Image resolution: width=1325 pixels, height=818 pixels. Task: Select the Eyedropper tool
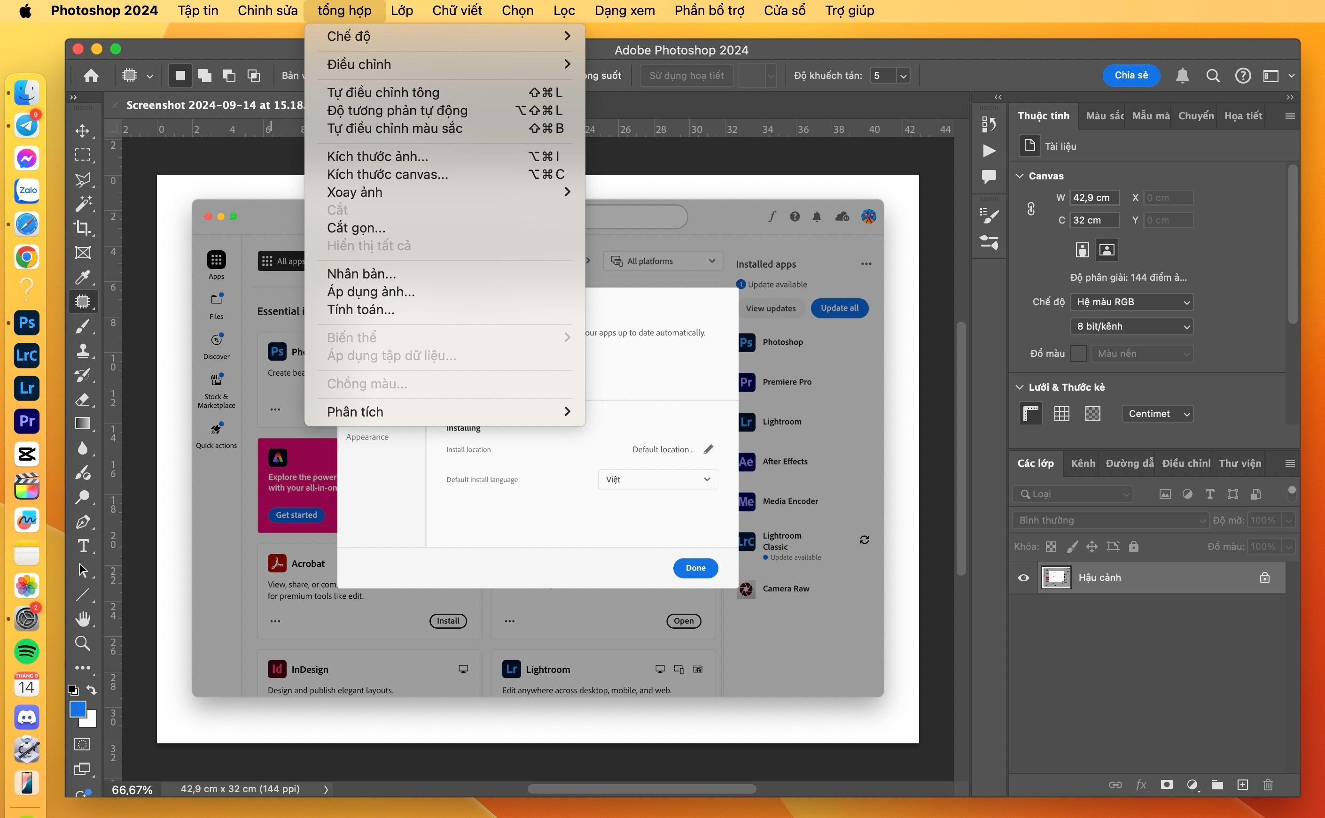click(82, 277)
